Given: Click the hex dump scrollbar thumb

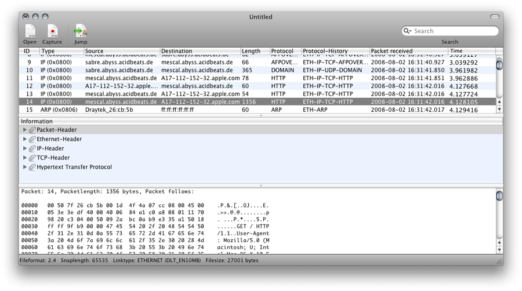Looking at the screenshot, I should point(499,195).
